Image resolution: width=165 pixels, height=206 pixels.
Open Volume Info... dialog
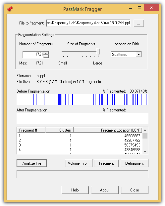click(79, 163)
